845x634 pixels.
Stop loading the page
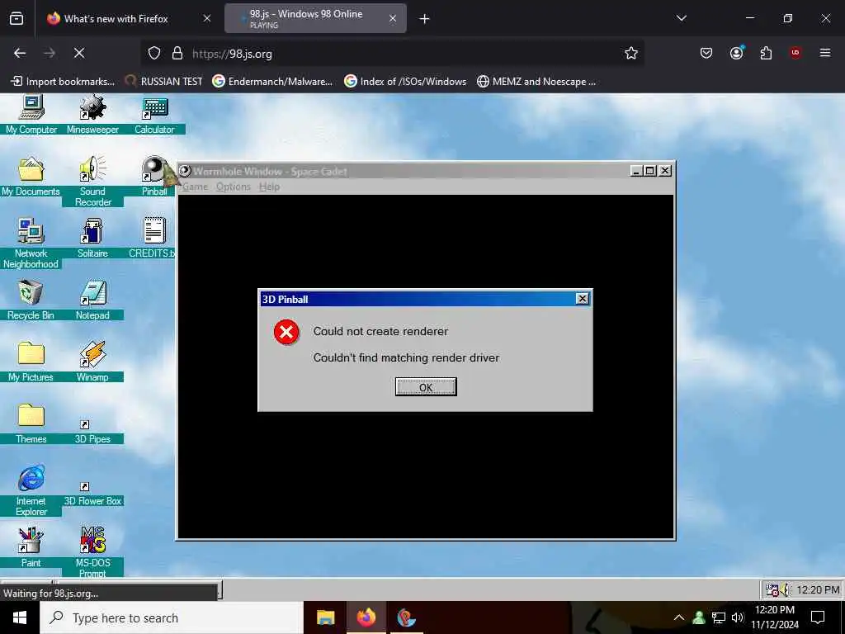tap(79, 53)
